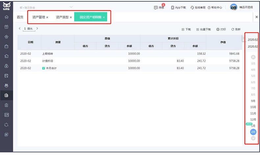
Task: Select 11月 in the month list
Action: 253,113
